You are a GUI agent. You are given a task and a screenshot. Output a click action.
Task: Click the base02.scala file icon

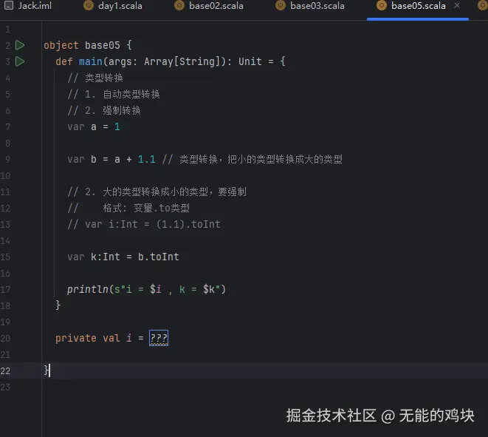[179, 5]
